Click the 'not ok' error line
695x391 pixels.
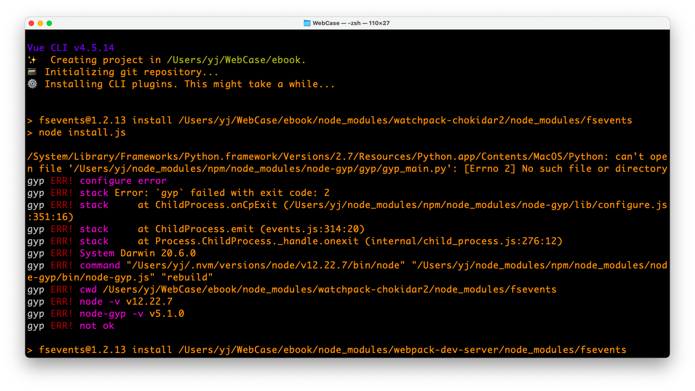tap(71, 326)
